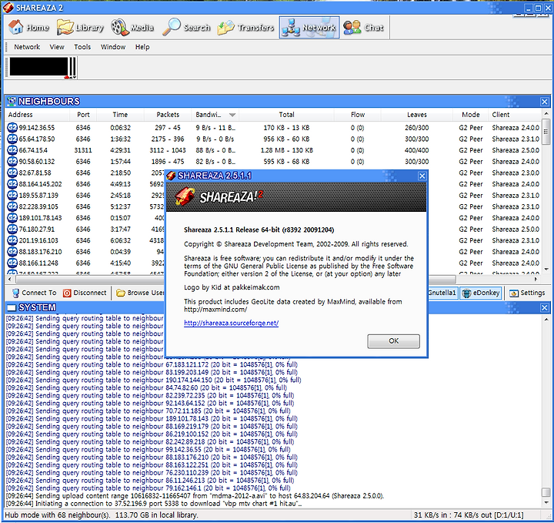The image size is (554, 523).
Task: Select G2 icon for neighbour 65.64.178.50
Action: (12, 139)
